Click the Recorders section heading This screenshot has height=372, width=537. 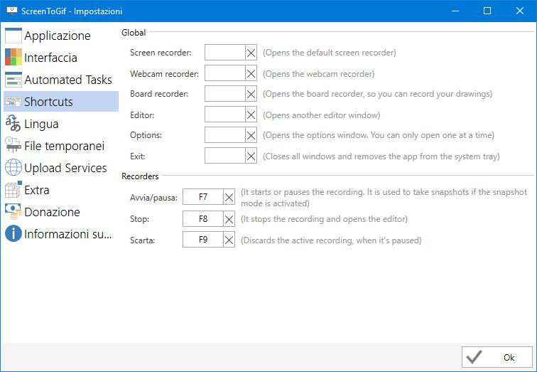click(140, 176)
